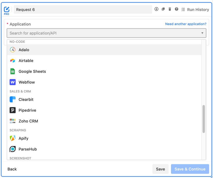Duplicate the request using the copy icon
213x178 pixels.
coord(163,9)
